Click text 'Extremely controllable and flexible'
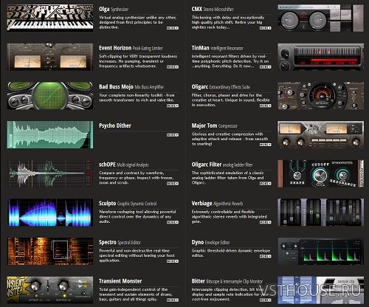This screenshot has height=307, width=369. 223,212
